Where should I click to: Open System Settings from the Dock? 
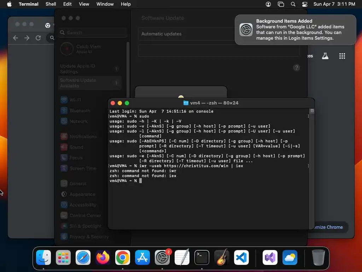coord(162,257)
